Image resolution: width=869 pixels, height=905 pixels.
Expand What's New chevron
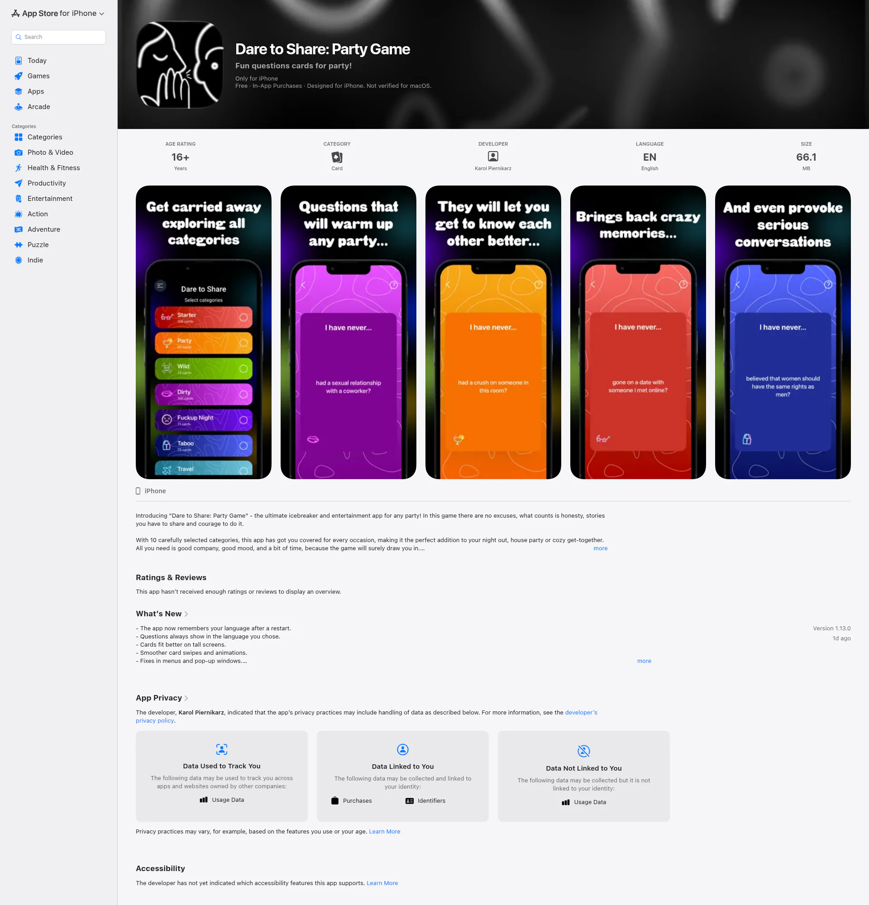186,614
